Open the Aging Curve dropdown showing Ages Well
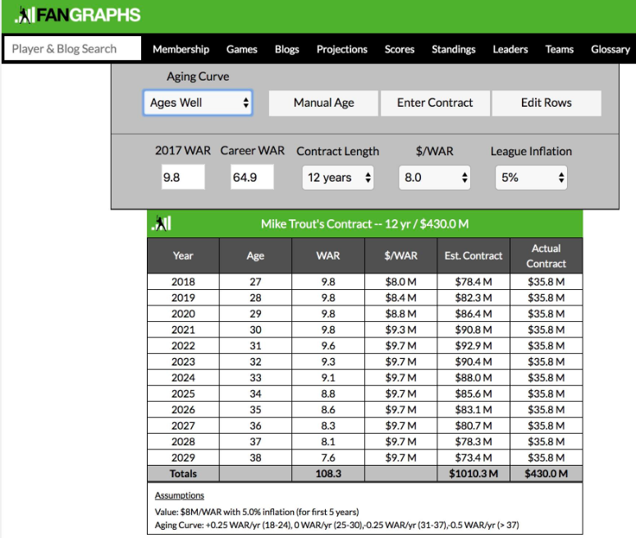Image resolution: width=636 pixels, height=538 pixels. pos(198,103)
